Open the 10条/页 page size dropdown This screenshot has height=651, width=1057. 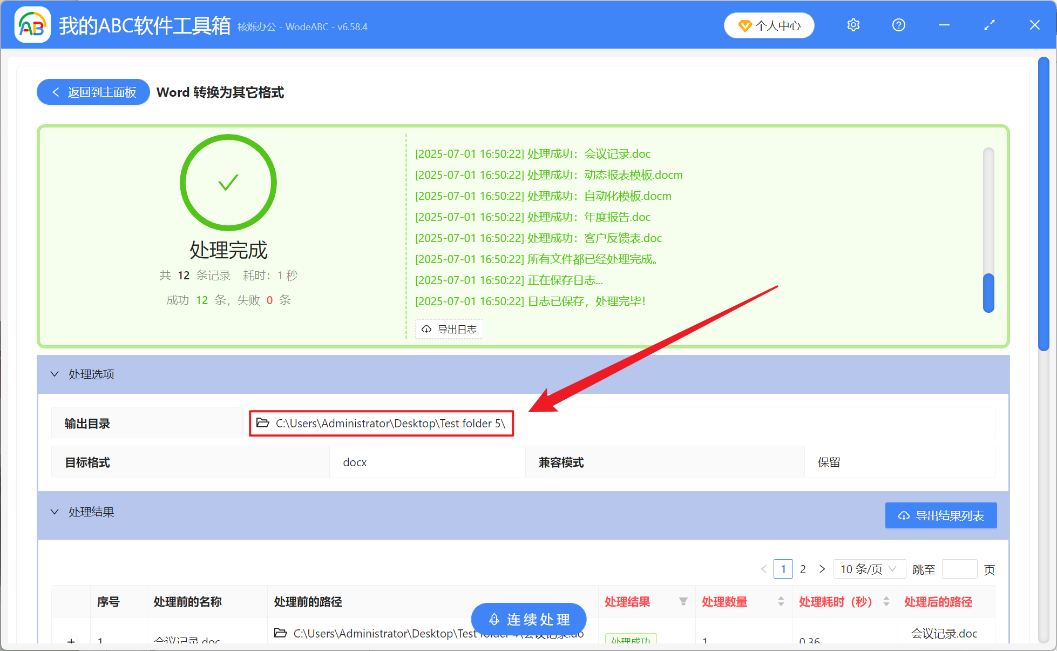coord(869,569)
